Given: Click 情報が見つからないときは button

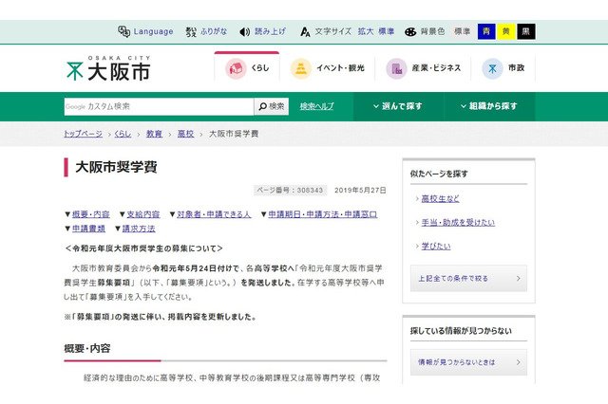Looking at the screenshot, I should pos(468,362).
